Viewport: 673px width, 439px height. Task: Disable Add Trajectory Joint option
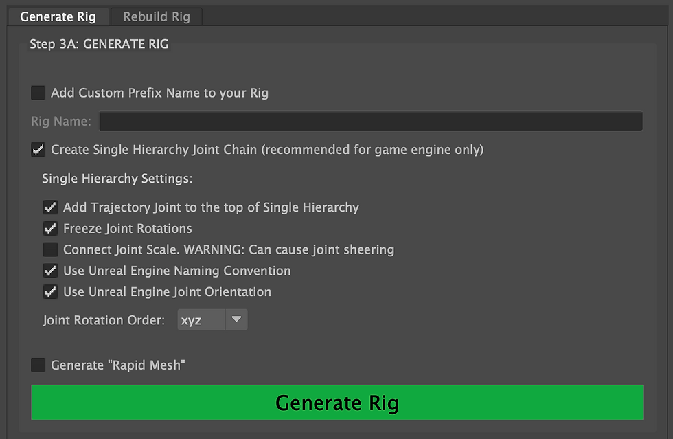[50, 207]
